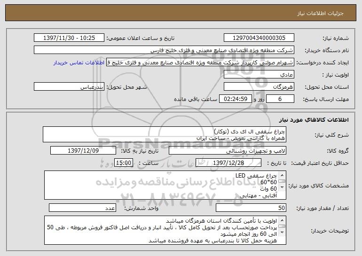Select the goods group field لامپ و تجهیزات روشنائی
362x256 pixels.
point(228,151)
